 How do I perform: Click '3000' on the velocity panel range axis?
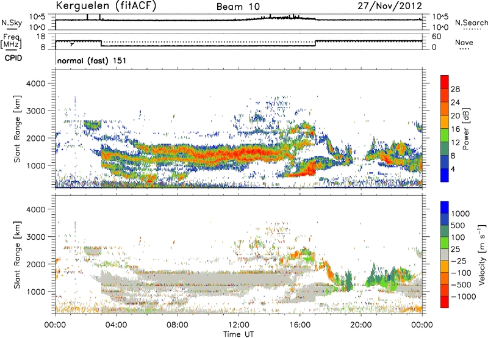(35, 237)
